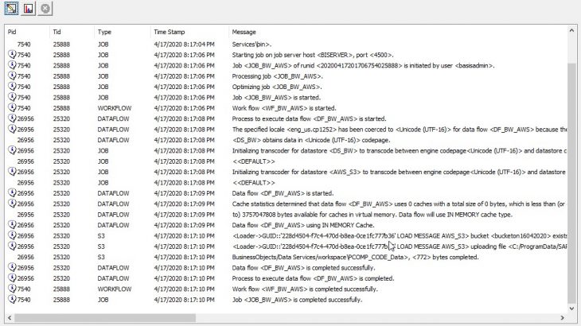Sort log by Pid column header

[25, 31]
